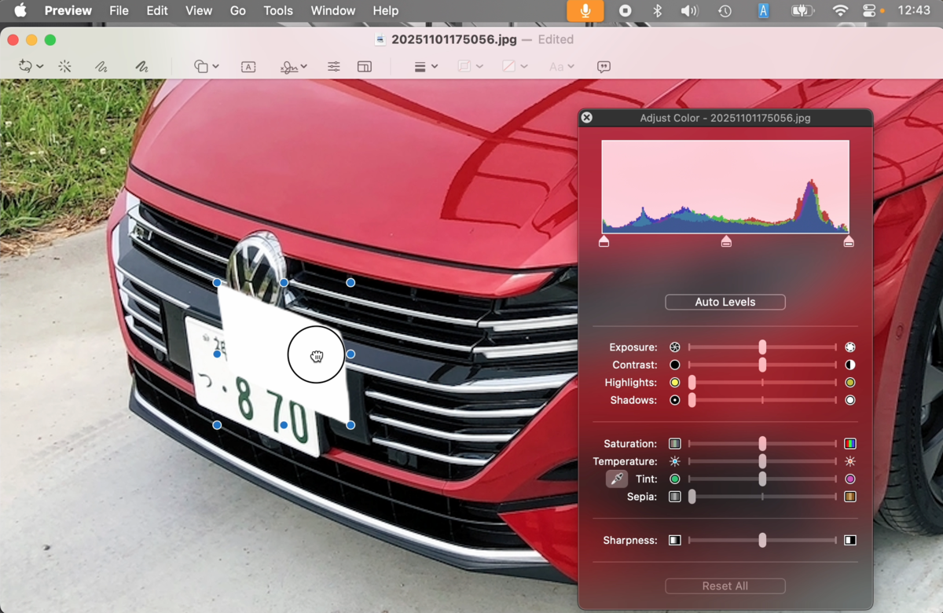Insert a Text box with the Text tool
Image resolution: width=943 pixels, height=613 pixels.
[x=248, y=67]
